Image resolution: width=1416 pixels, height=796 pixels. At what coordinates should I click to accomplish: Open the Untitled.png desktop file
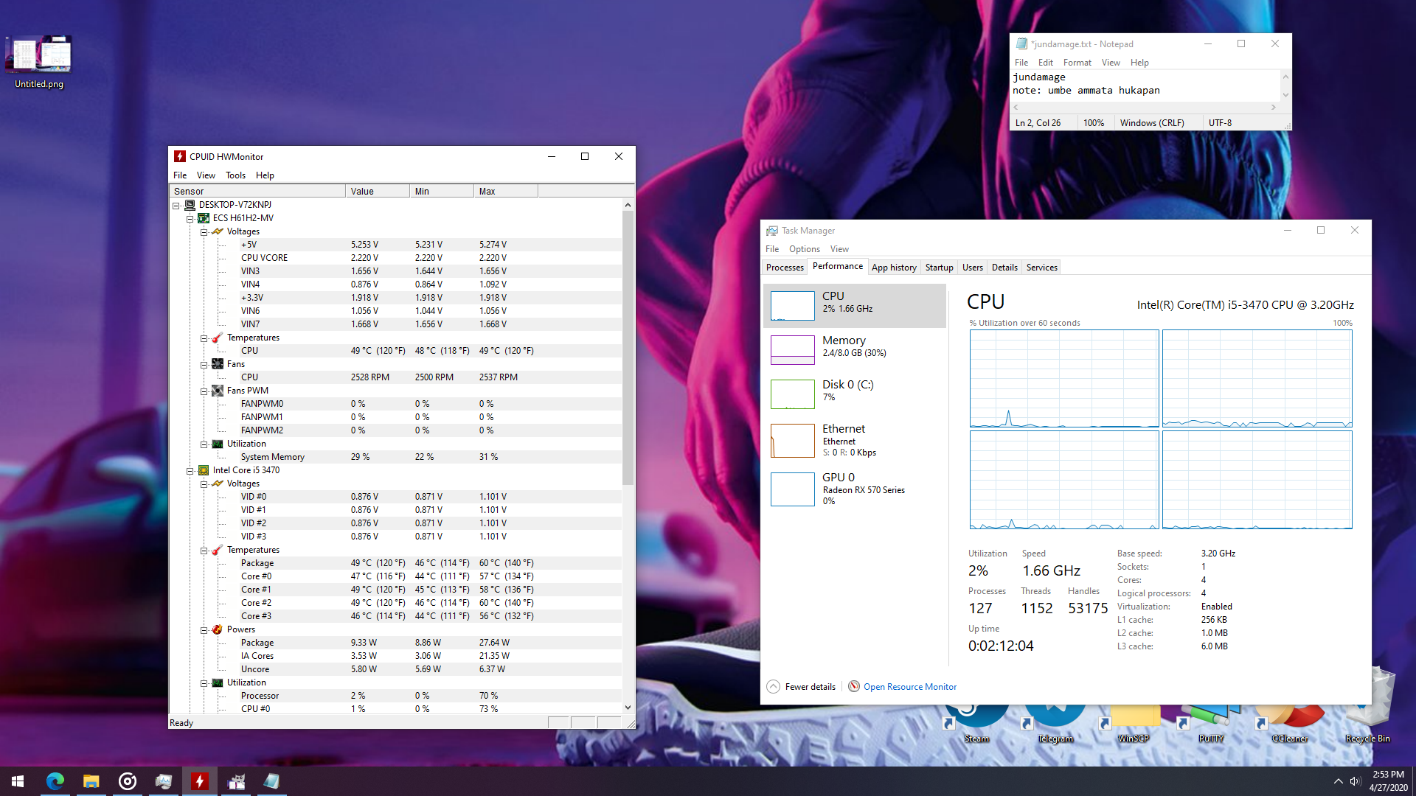coord(39,63)
